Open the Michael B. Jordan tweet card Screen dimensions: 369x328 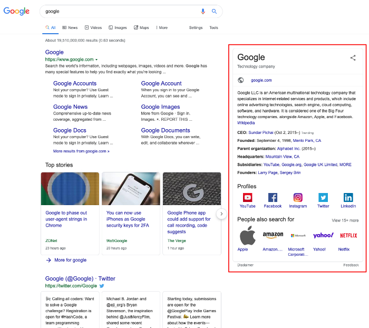coord(131,310)
